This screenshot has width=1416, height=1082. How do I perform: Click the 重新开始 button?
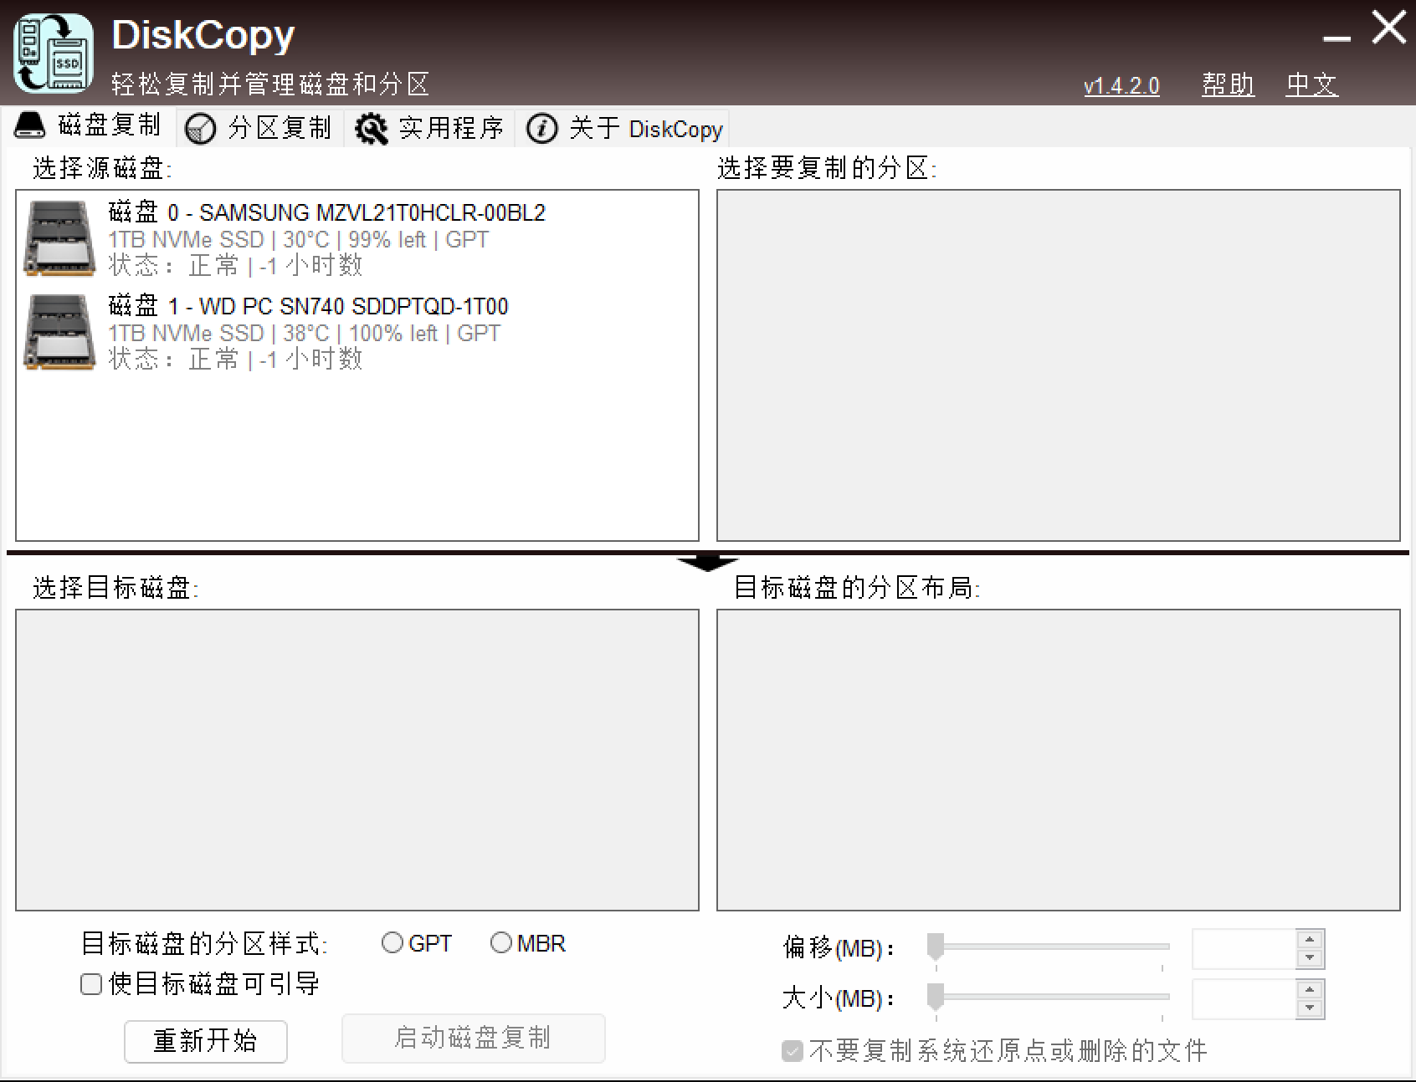[206, 1041]
